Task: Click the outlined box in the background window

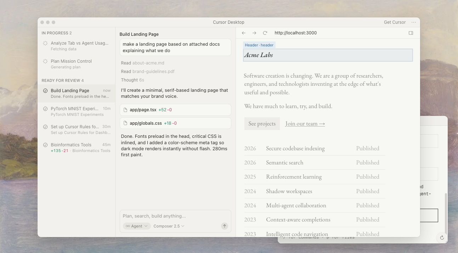Action: click(x=429, y=215)
